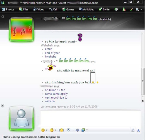This screenshot has width=145, height=140.
Task: Open the Photos sharing option
Action: click(8, 9)
